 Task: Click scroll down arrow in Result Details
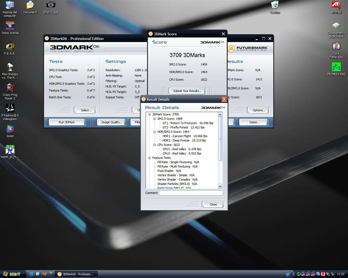pos(220,186)
